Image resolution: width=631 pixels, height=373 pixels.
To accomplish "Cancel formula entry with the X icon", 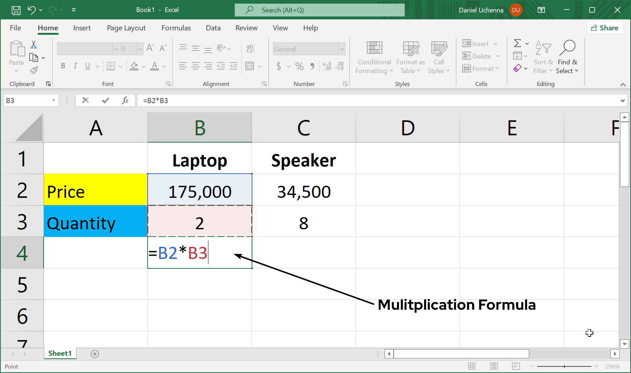I will point(86,100).
